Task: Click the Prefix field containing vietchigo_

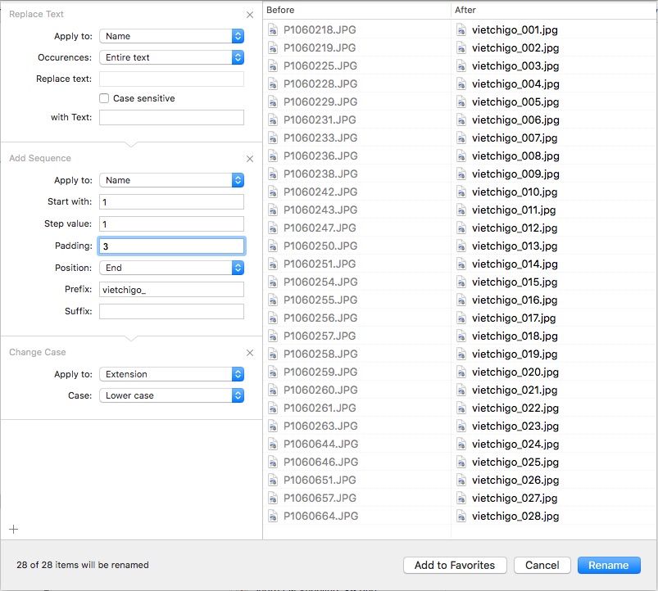Action: (171, 290)
